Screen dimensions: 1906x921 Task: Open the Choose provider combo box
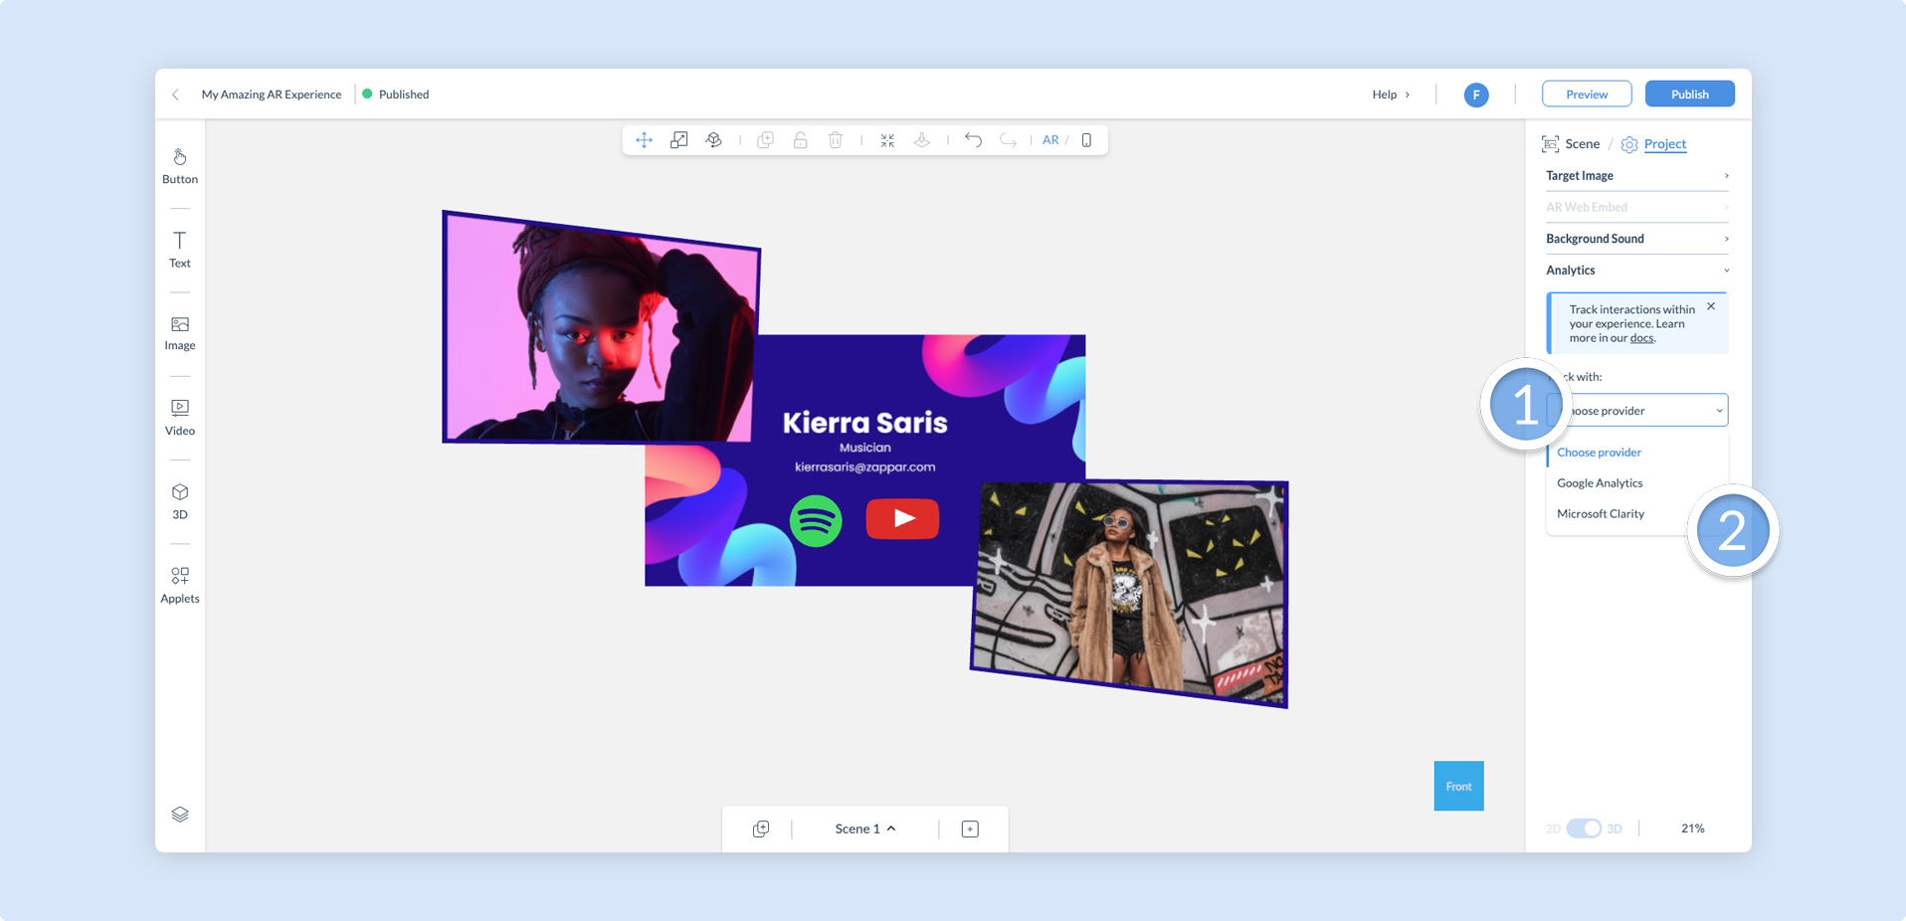pyautogui.click(x=1637, y=410)
